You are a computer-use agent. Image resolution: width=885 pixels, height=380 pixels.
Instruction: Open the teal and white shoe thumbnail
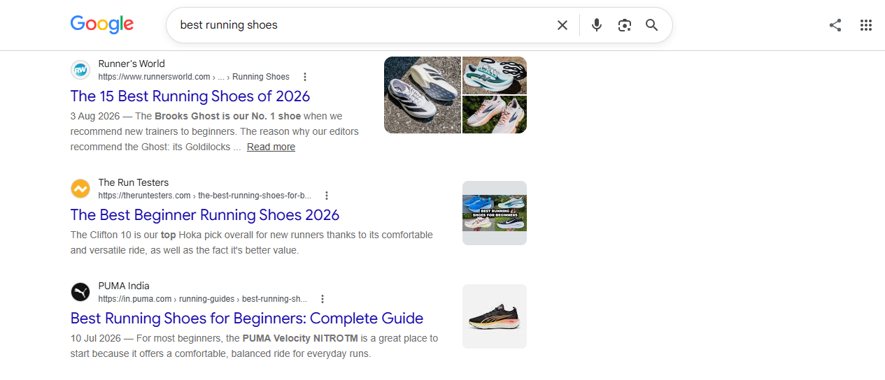click(x=495, y=75)
